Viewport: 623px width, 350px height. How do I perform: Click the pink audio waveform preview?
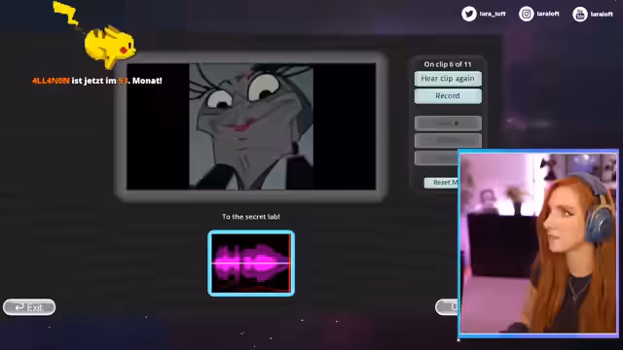251,263
